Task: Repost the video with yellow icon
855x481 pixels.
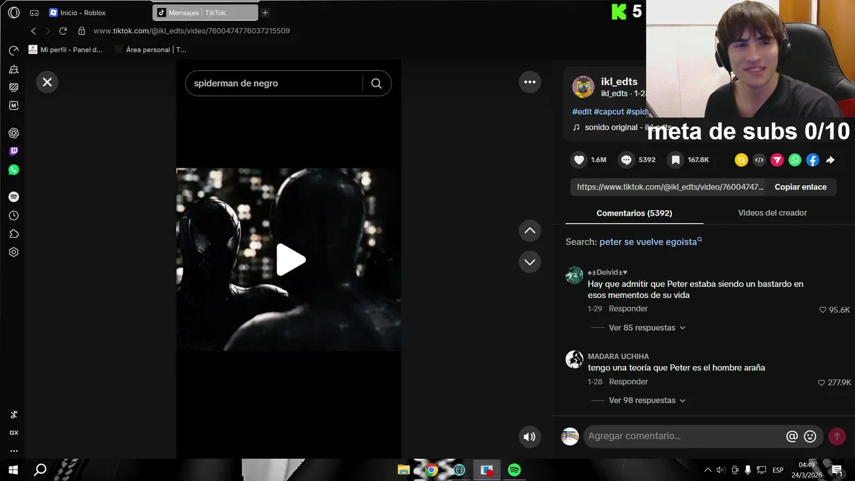Action: tap(741, 160)
